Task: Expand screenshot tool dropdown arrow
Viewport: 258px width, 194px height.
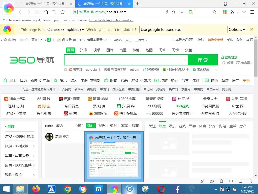Action: point(238,12)
